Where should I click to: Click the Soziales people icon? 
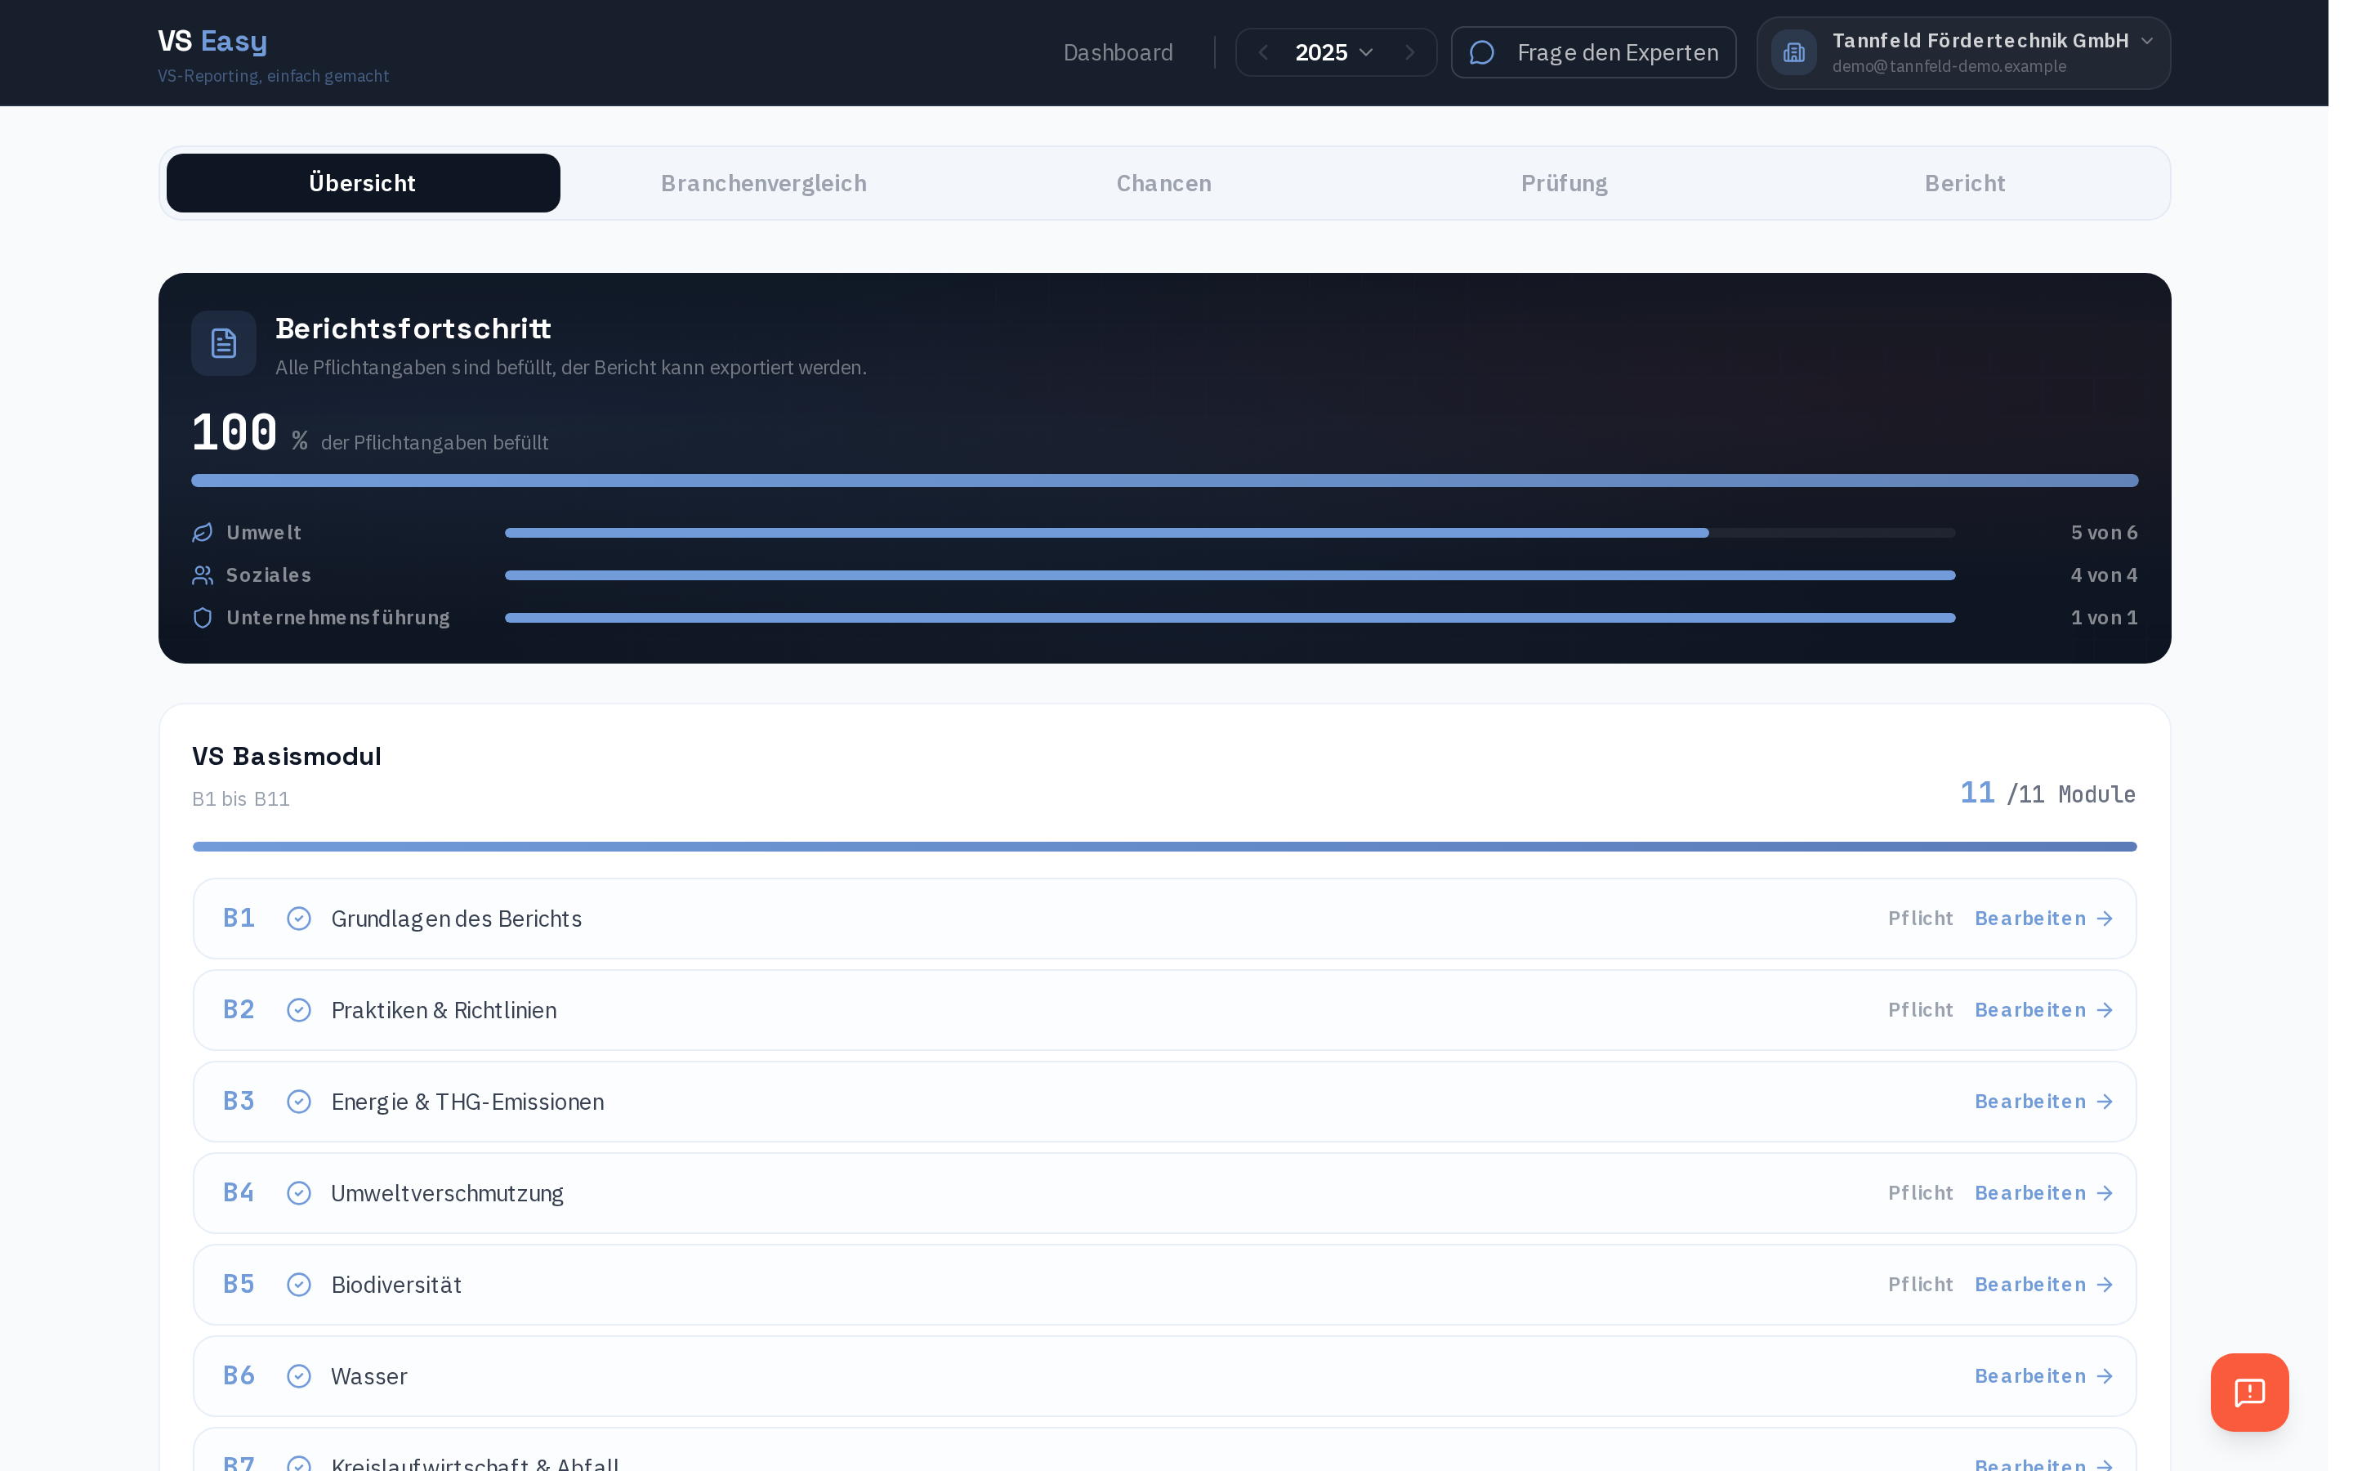tap(203, 575)
